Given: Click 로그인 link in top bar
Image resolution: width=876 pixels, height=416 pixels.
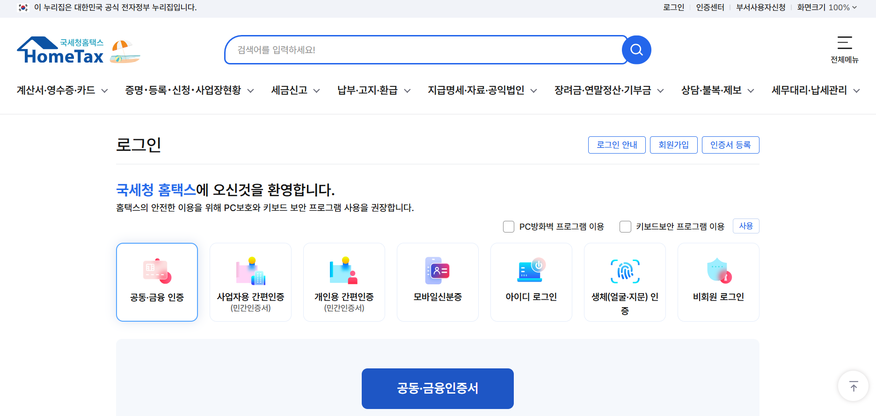Looking at the screenshot, I should pyautogui.click(x=673, y=7).
